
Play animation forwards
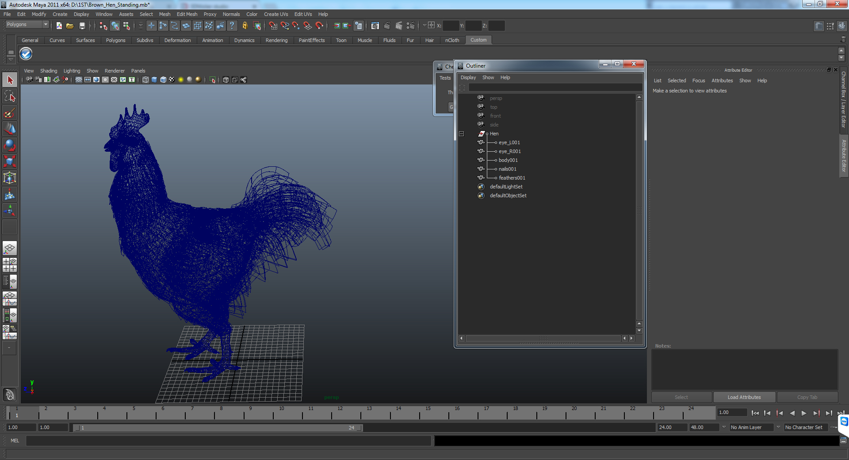(804, 413)
